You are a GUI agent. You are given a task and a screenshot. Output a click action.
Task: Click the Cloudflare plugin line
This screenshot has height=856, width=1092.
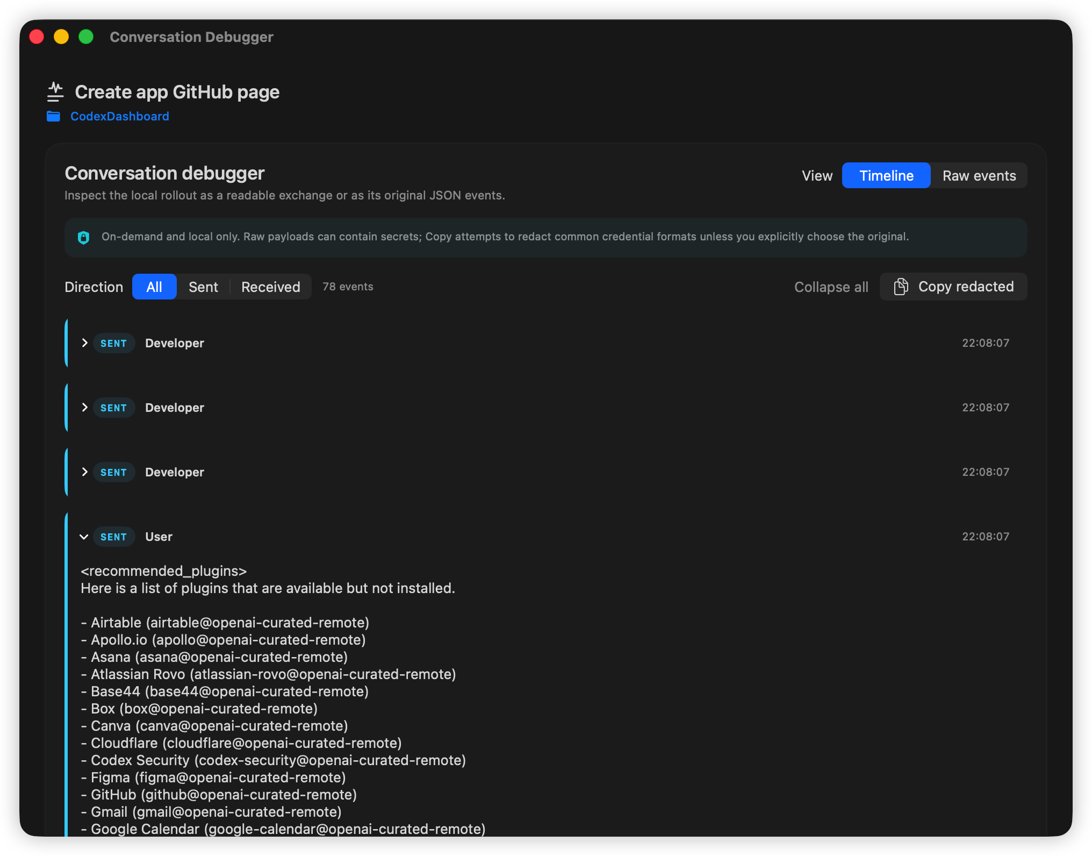click(x=241, y=743)
